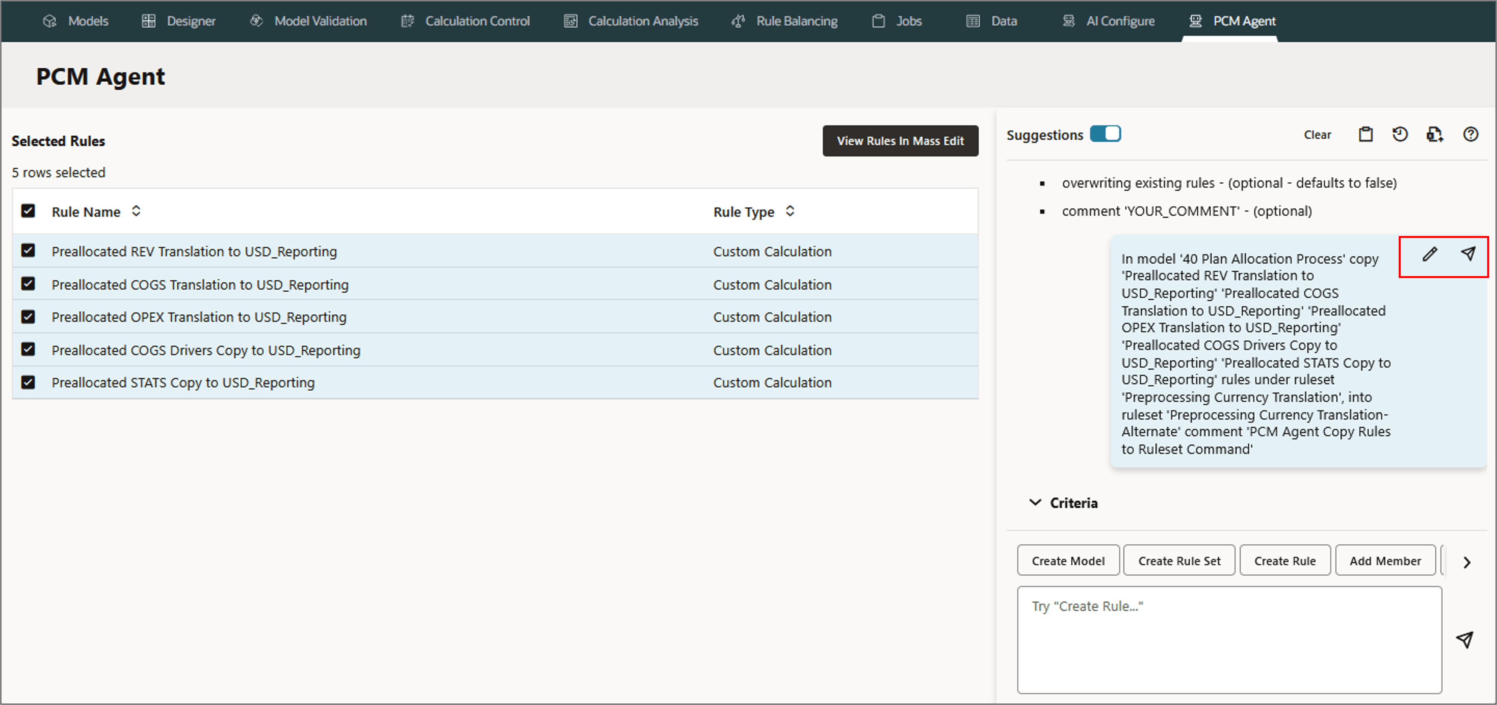Click the send icon on the suggestion bubble
Viewport: 1497px width, 705px height.
(x=1468, y=253)
